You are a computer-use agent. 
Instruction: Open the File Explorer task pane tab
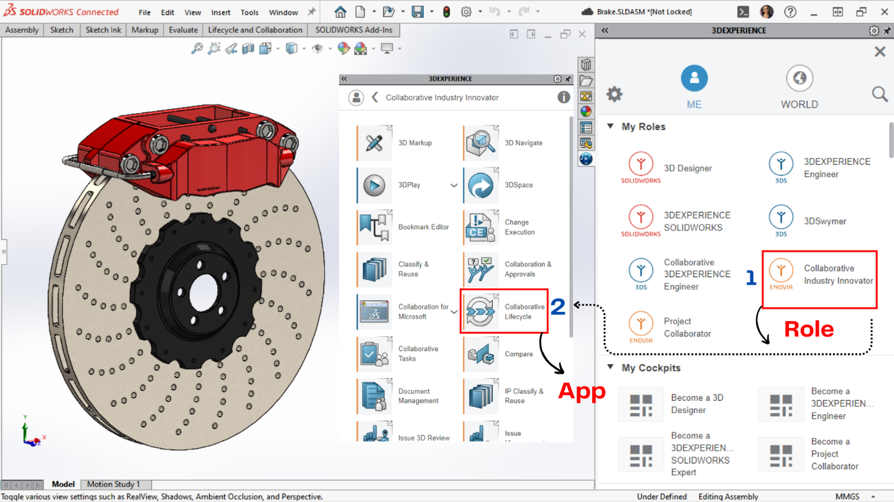pos(586,81)
